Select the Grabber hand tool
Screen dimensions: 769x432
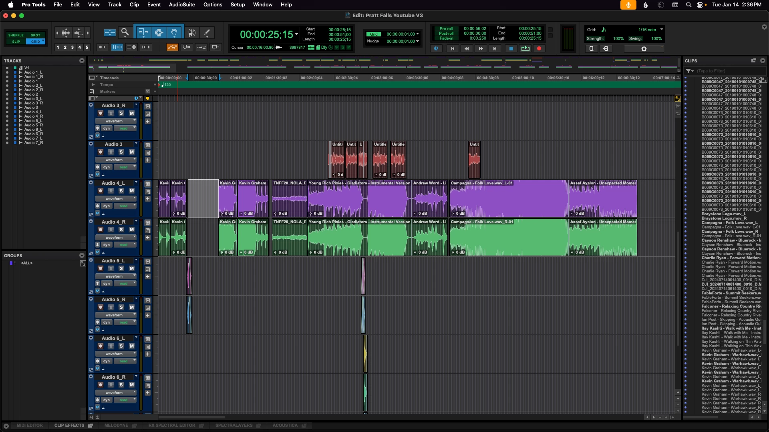(x=174, y=32)
